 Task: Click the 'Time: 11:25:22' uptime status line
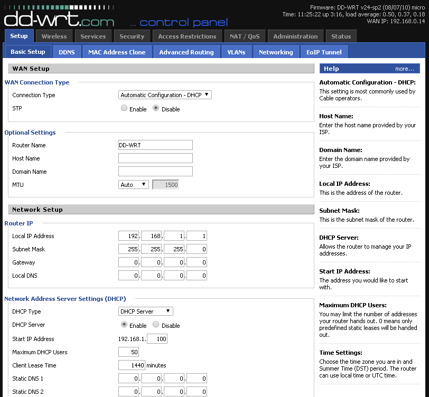[354, 14]
